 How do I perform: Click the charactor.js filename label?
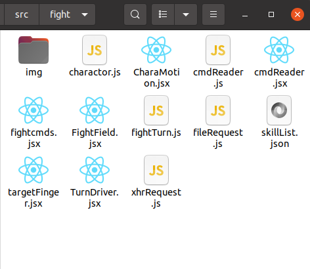95,73
